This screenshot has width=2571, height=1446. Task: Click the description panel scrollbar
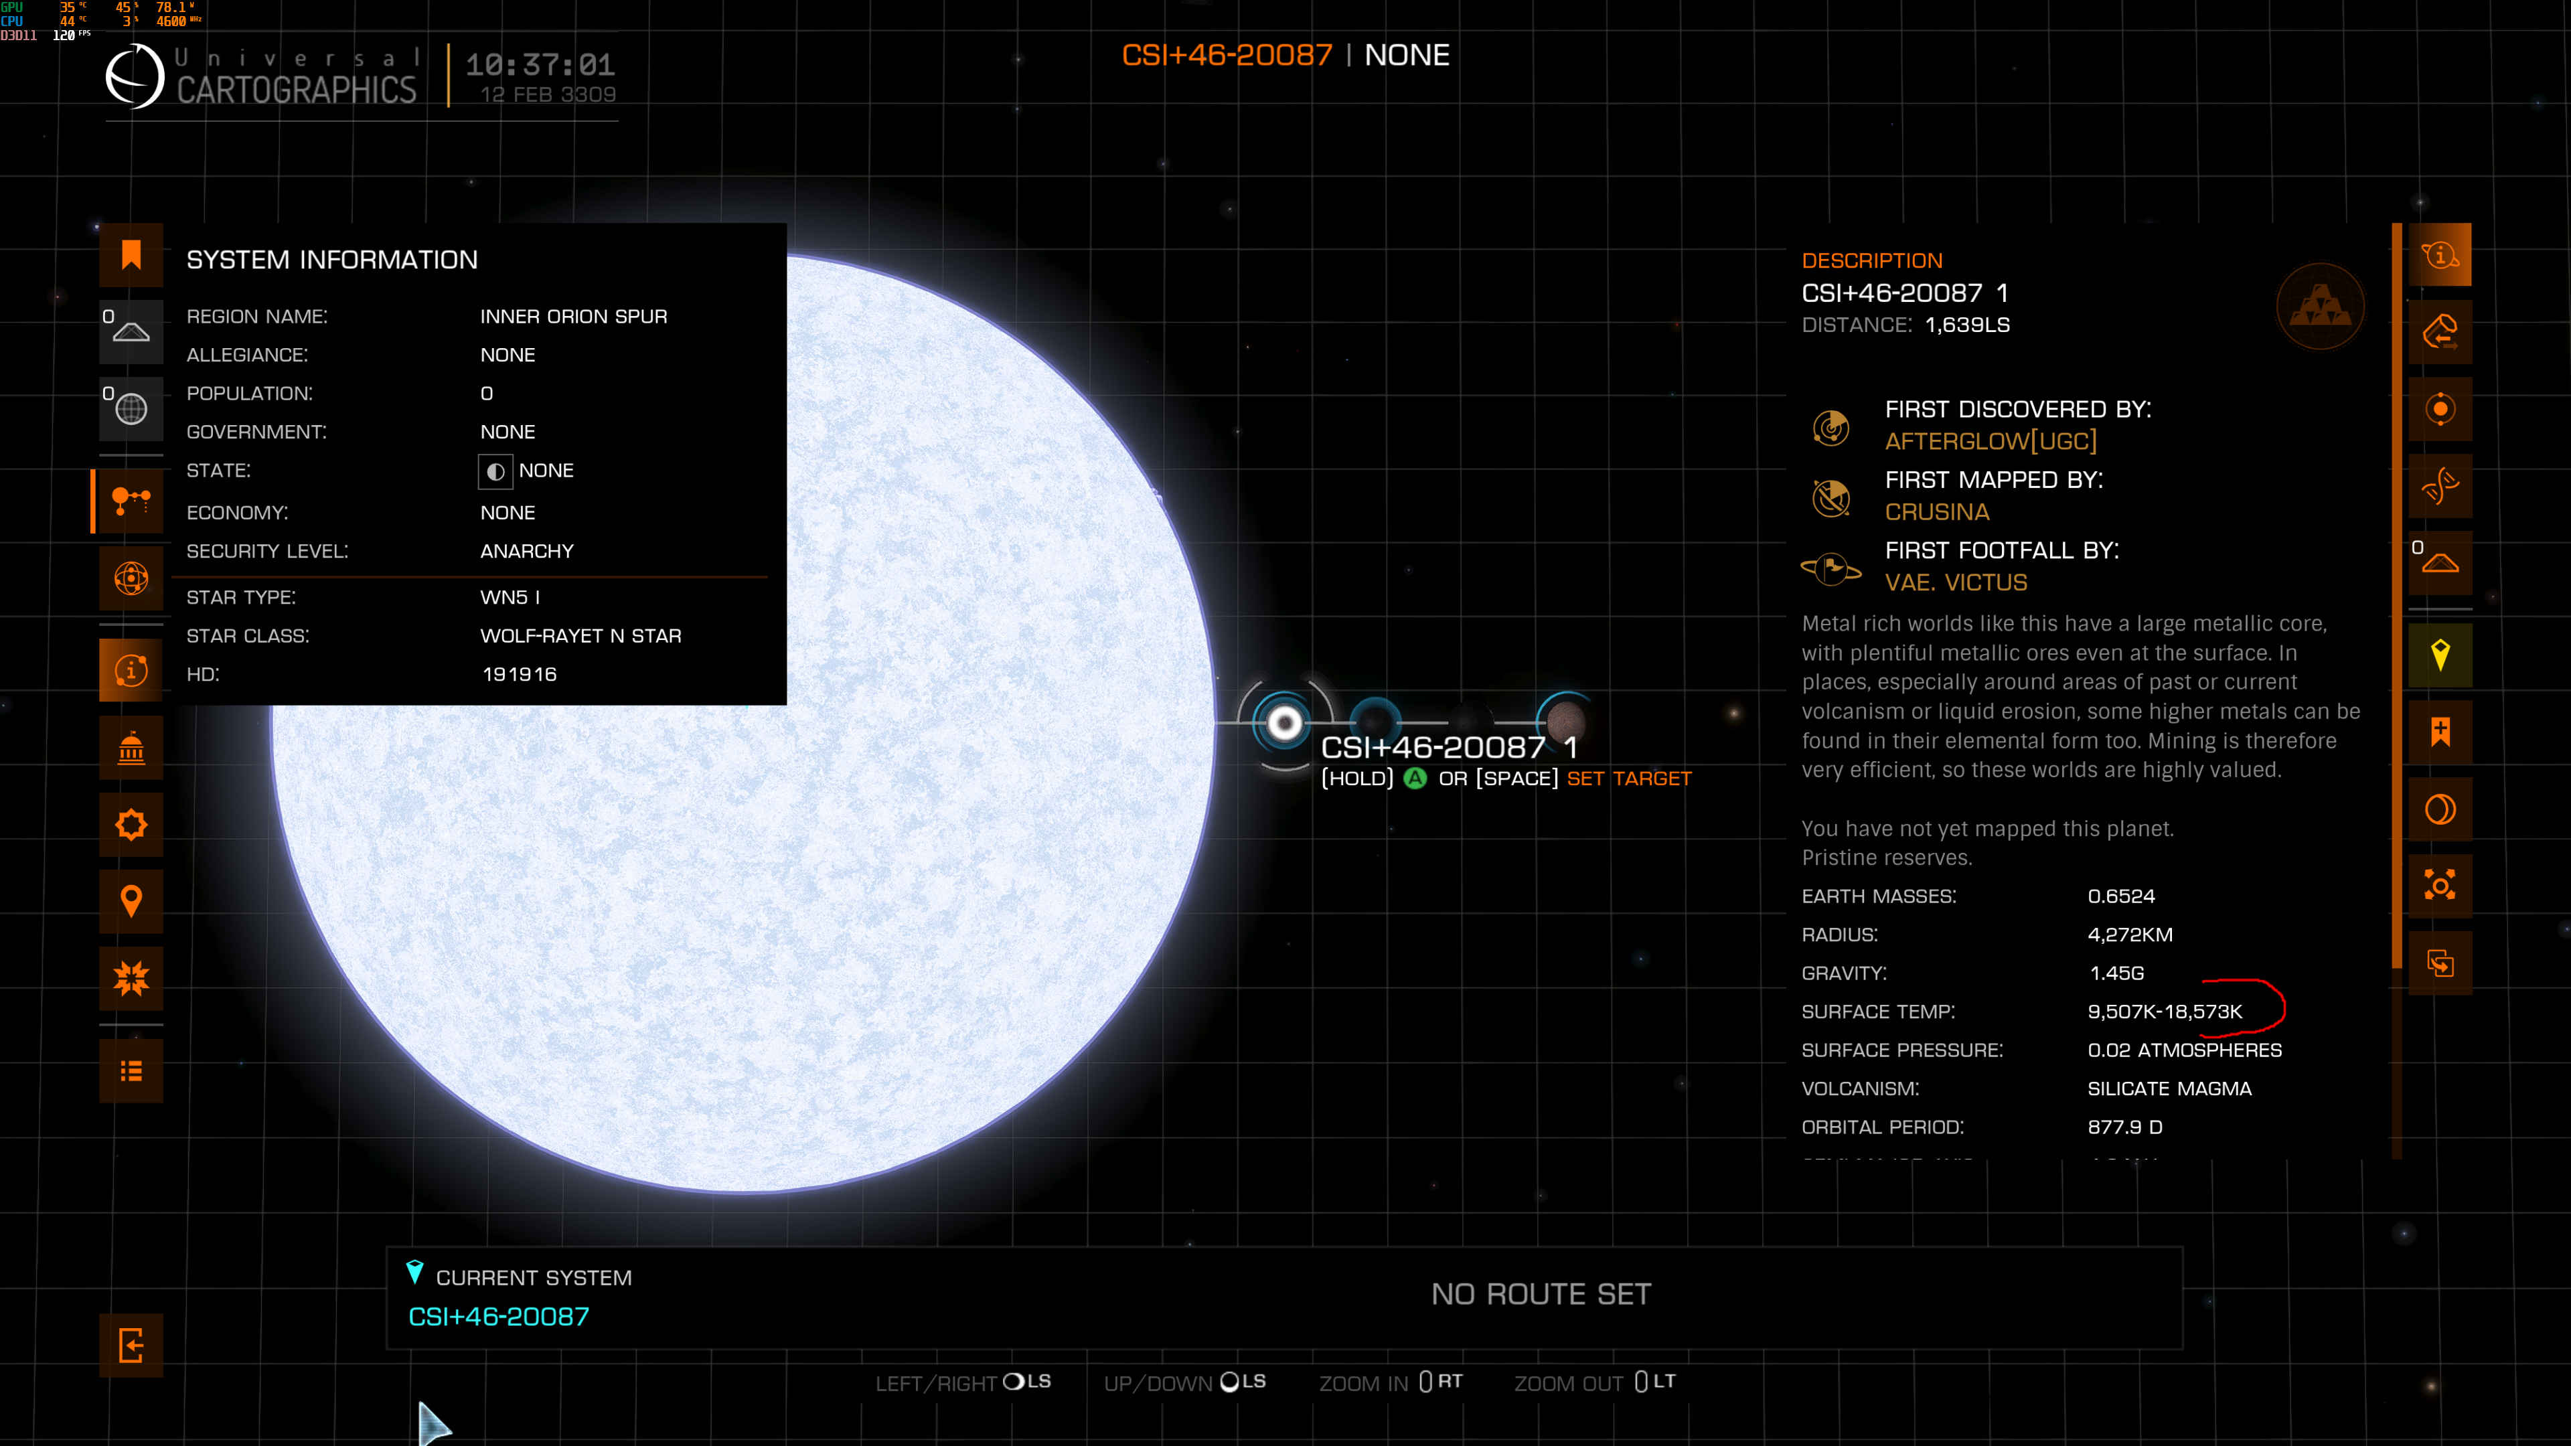click(x=2396, y=596)
